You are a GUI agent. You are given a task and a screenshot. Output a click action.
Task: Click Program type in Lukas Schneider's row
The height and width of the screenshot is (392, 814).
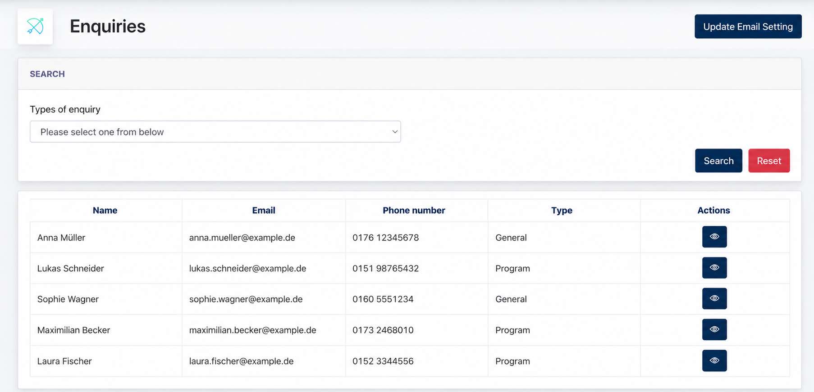[512, 268]
